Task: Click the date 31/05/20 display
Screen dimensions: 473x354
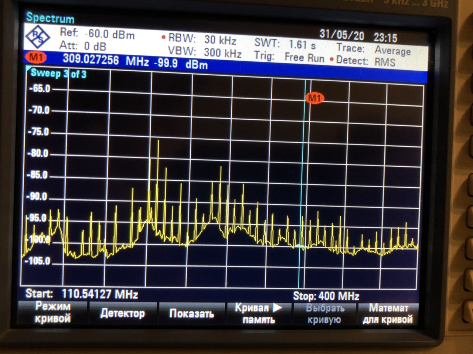Action: [342, 35]
